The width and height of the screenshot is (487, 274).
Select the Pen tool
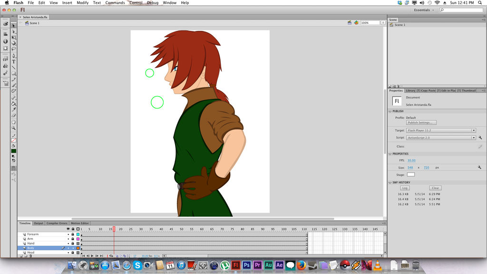[x=14, y=56]
